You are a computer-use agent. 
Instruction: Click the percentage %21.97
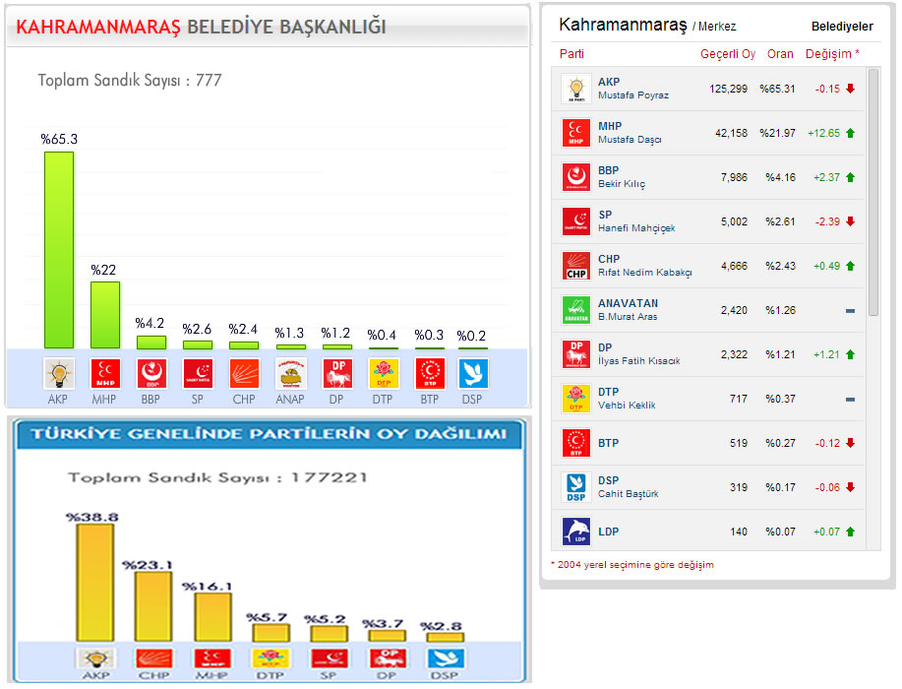pos(778,134)
